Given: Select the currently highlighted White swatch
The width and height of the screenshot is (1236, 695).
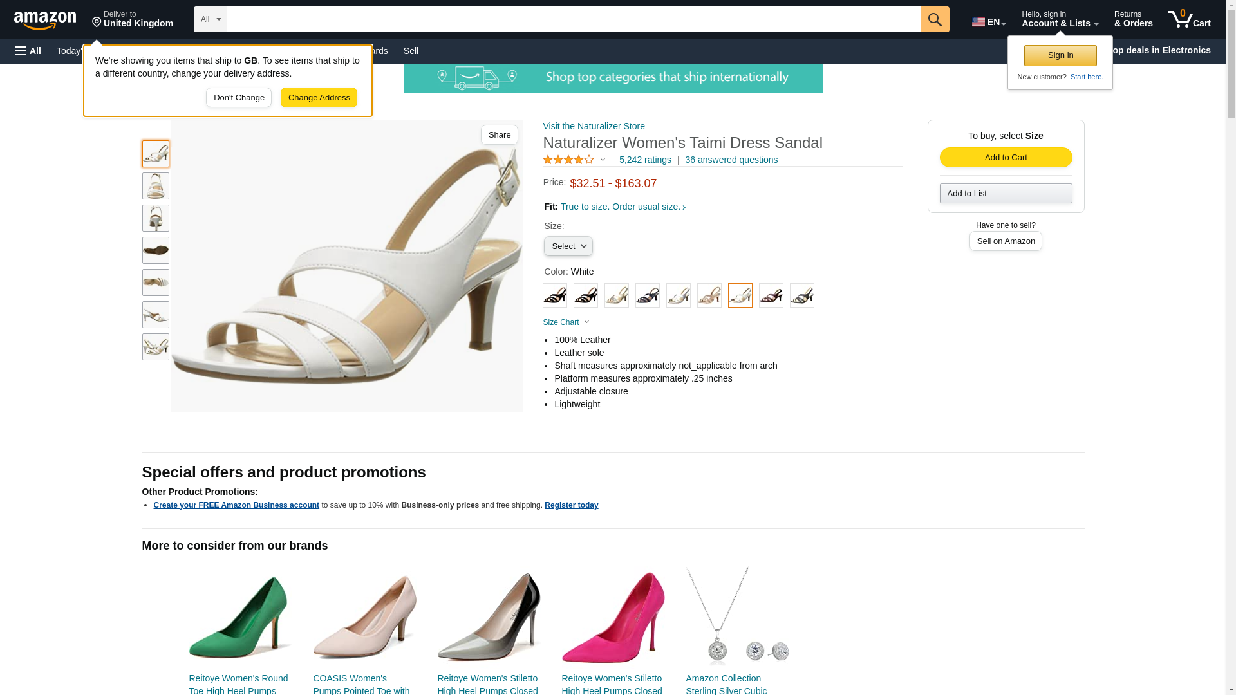Looking at the screenshot, I should tap(740, 295).
